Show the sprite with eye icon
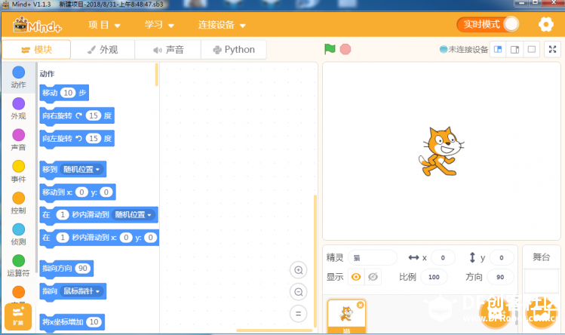This screenshot has height=335, width=565. point(356,277)
